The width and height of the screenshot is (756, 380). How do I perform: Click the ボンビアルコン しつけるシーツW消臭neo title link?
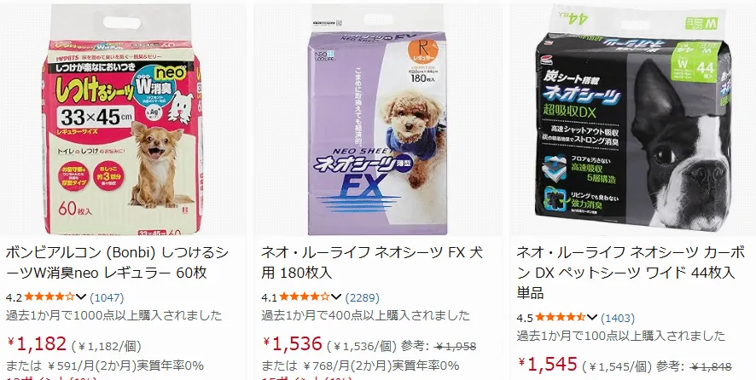118,262
